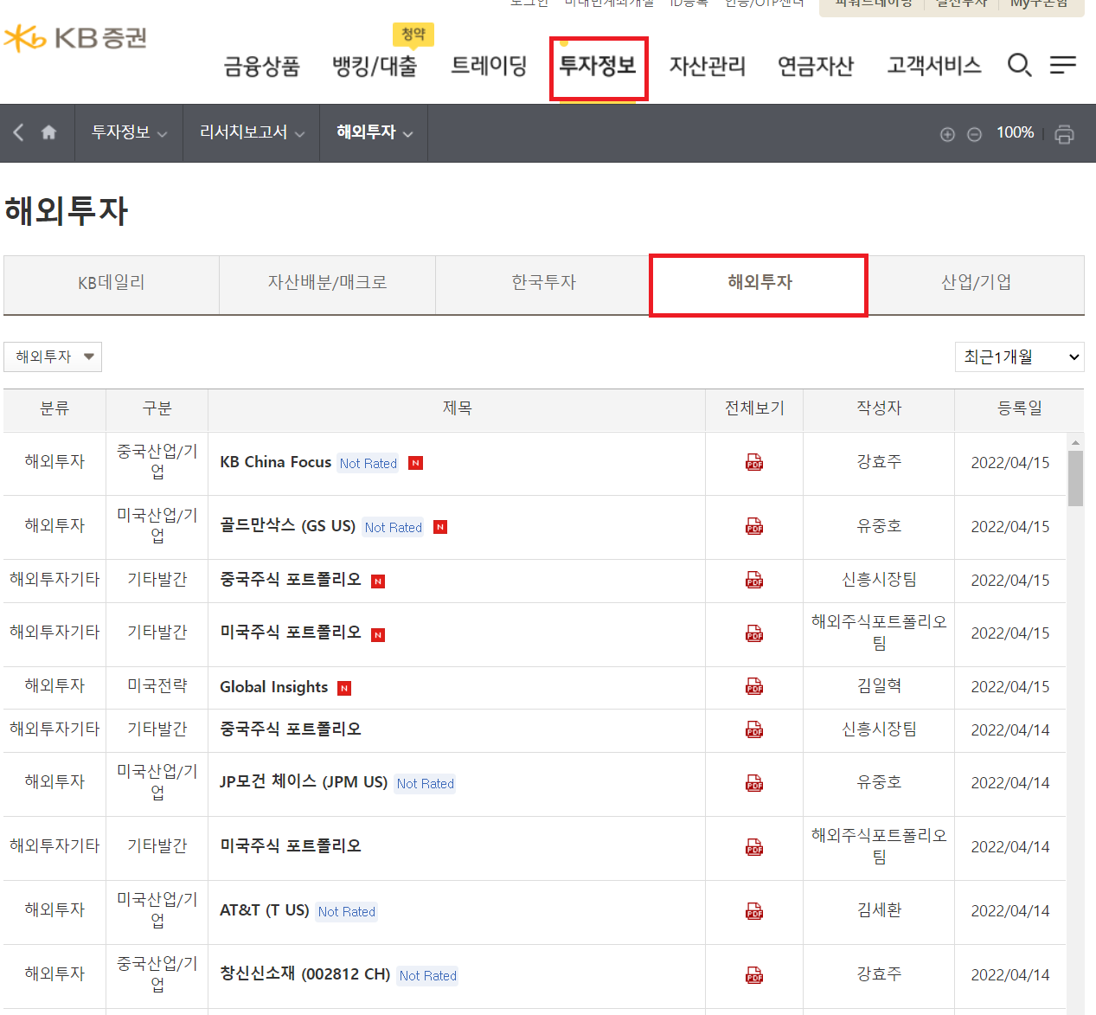The width and height of the screenshot is (1096, 1015).
Task: Click the 청약 badge above 뱅킹/대출
Action: coord(413,35)
